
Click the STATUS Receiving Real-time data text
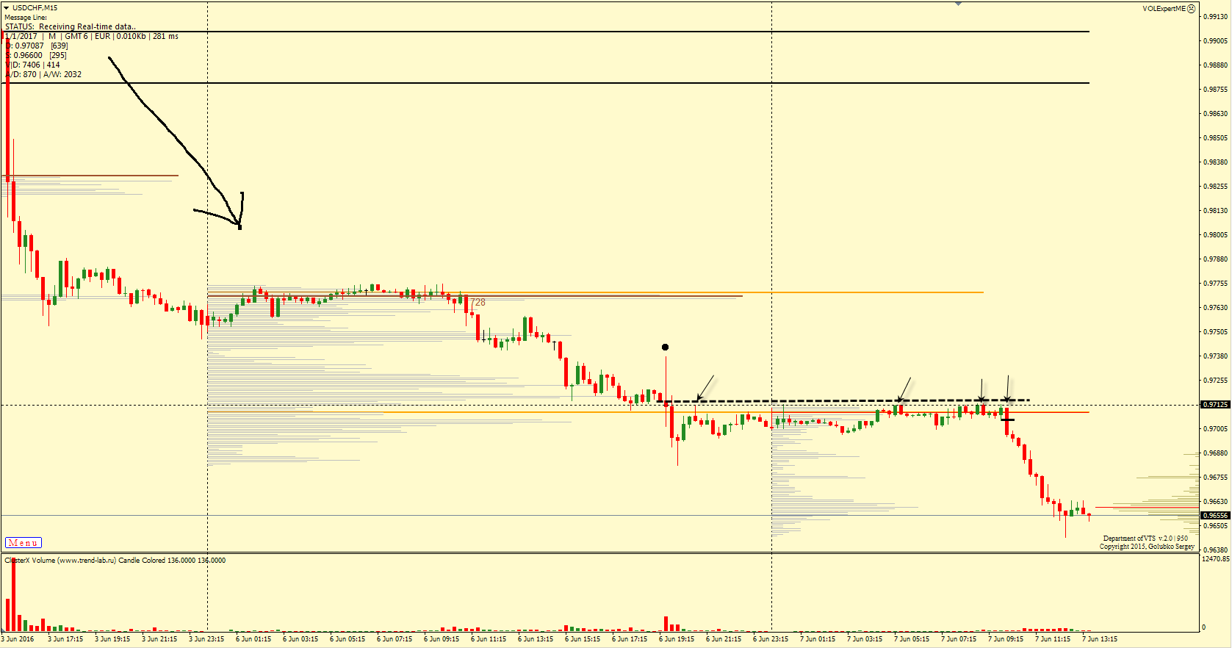tap(71, 26)
